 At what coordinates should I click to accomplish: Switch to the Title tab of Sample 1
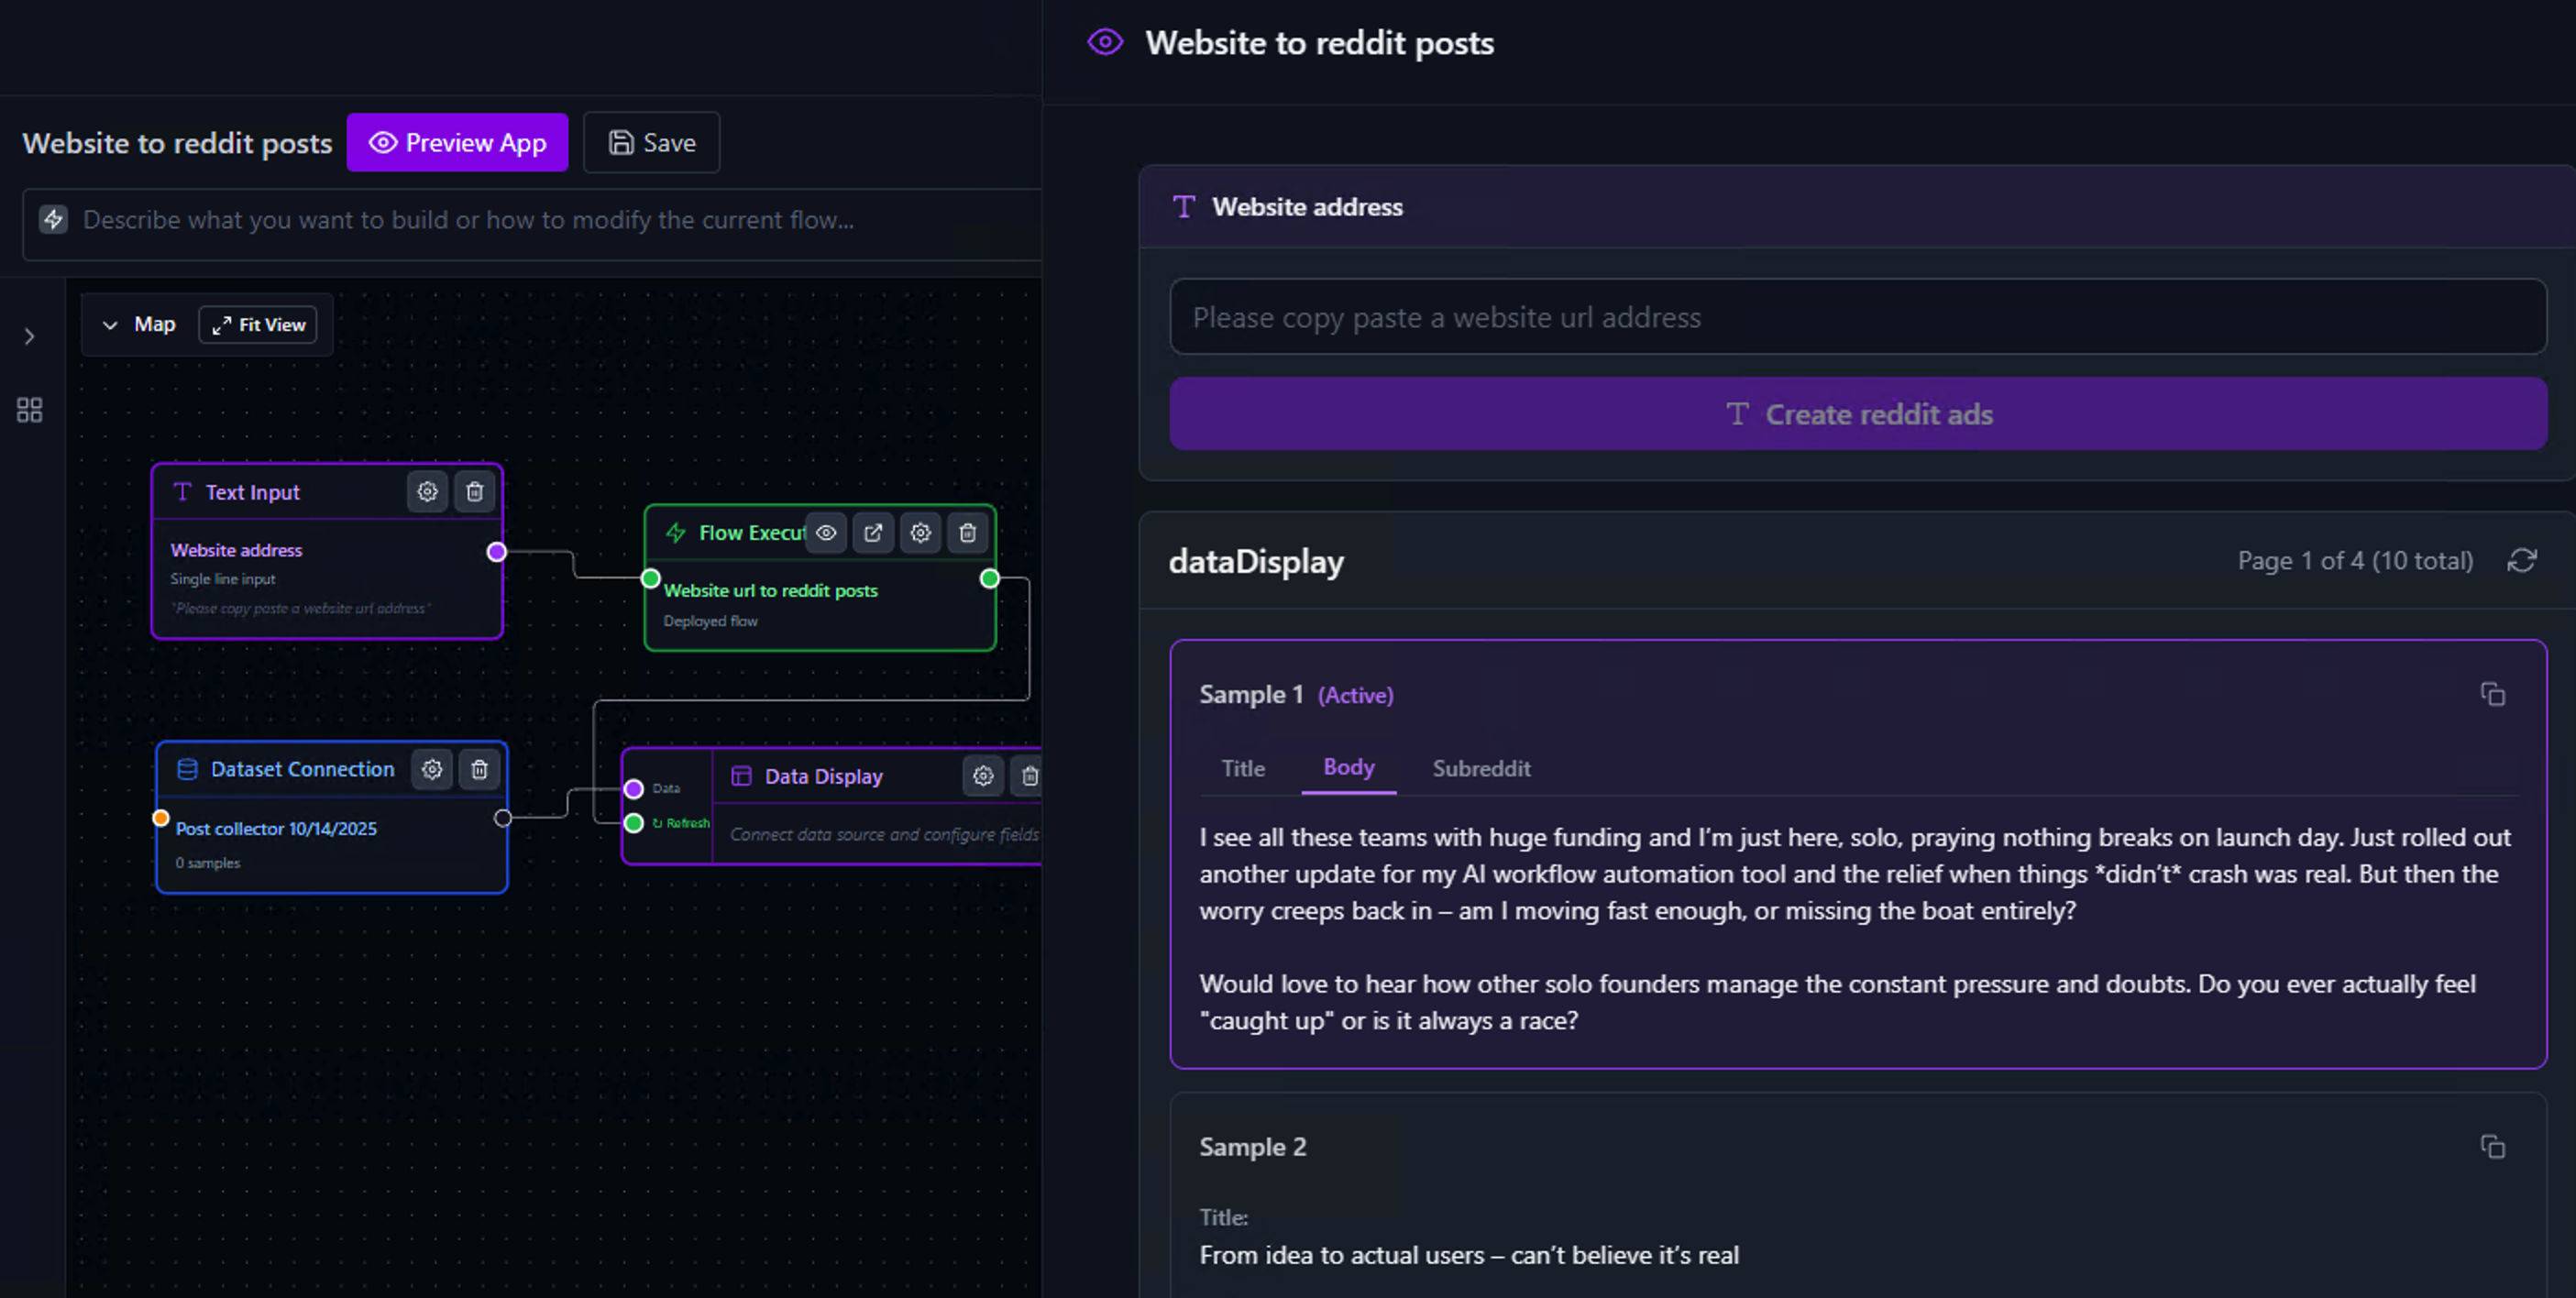pos(1242,768)
